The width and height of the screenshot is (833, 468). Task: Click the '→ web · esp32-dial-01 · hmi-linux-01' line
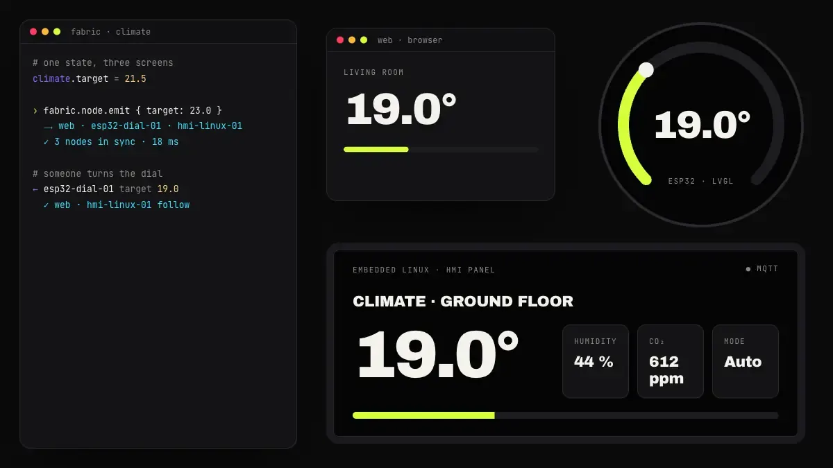[x=143, y=126]
